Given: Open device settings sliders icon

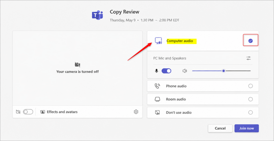Looking at the screenshot, I should (x=249, y=58).
